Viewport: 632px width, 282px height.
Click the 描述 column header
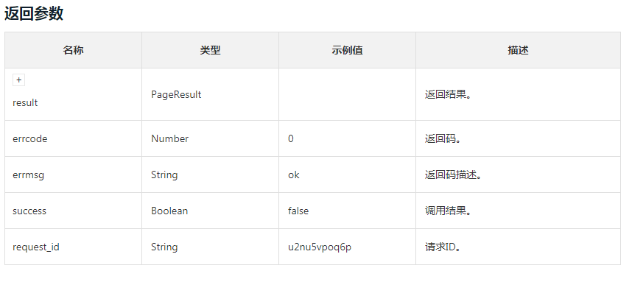pos(518,50)
